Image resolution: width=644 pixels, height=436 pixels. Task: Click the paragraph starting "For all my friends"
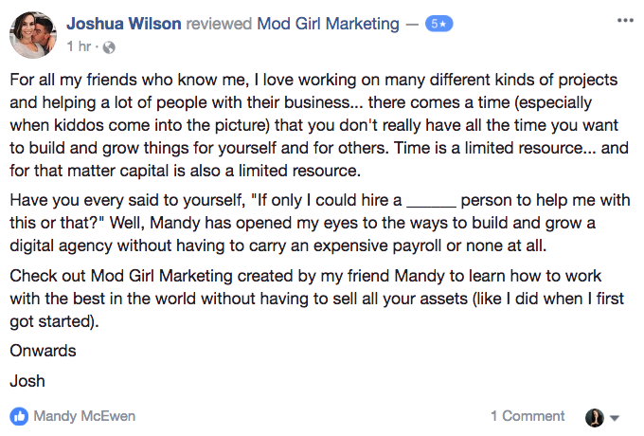313,122
